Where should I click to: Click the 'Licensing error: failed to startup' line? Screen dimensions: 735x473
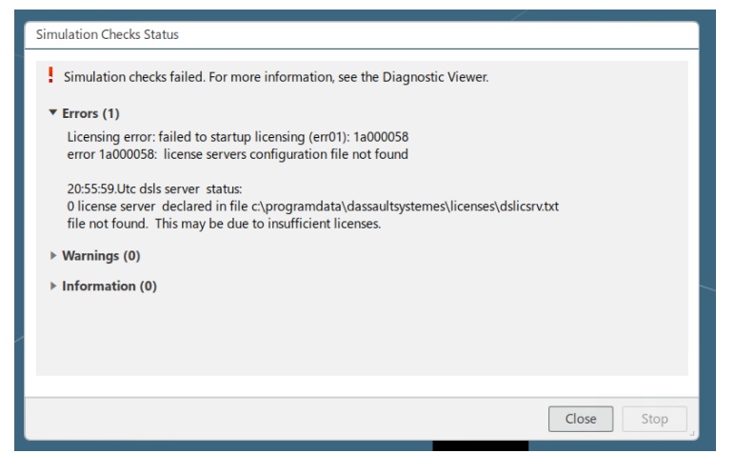pyautogui.click(x=238, y=137)
